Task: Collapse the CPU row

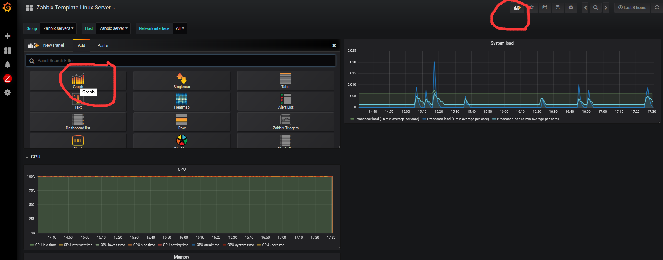Action: click(x=33, y=157)
